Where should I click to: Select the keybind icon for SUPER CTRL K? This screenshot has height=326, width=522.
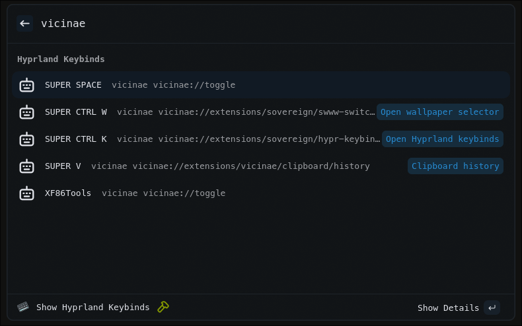(x=26, y=139)
